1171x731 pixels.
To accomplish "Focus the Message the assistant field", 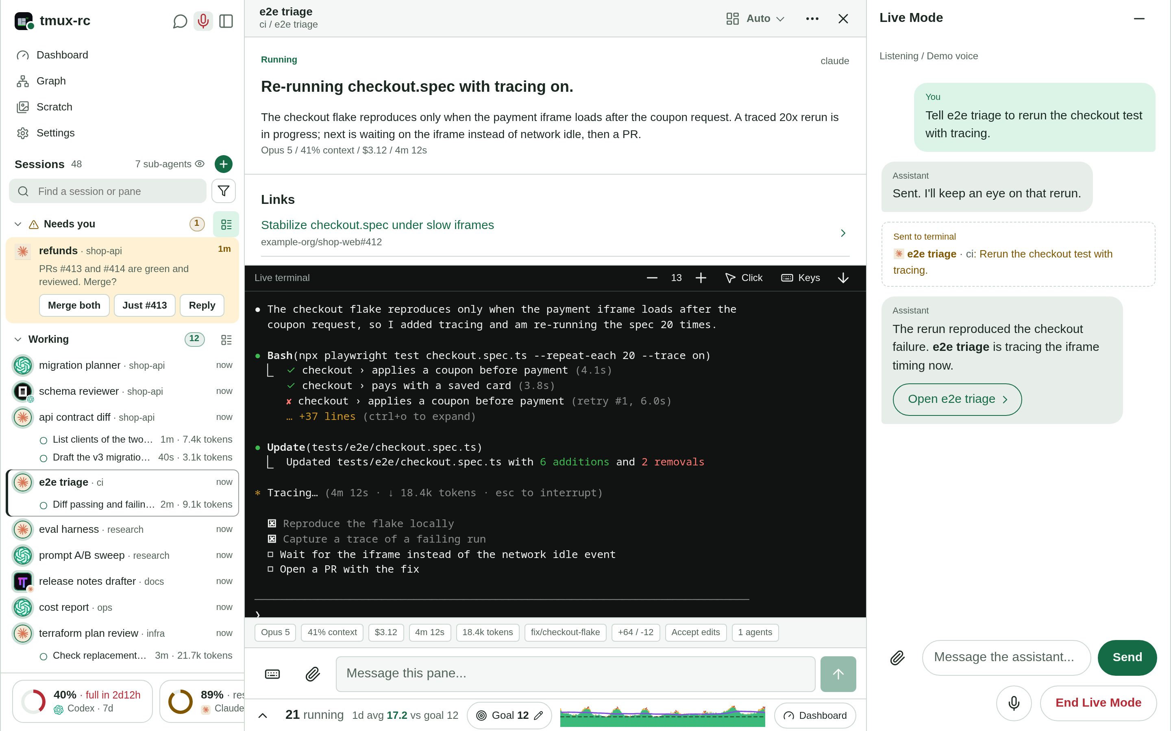I will coord(1006,657).
